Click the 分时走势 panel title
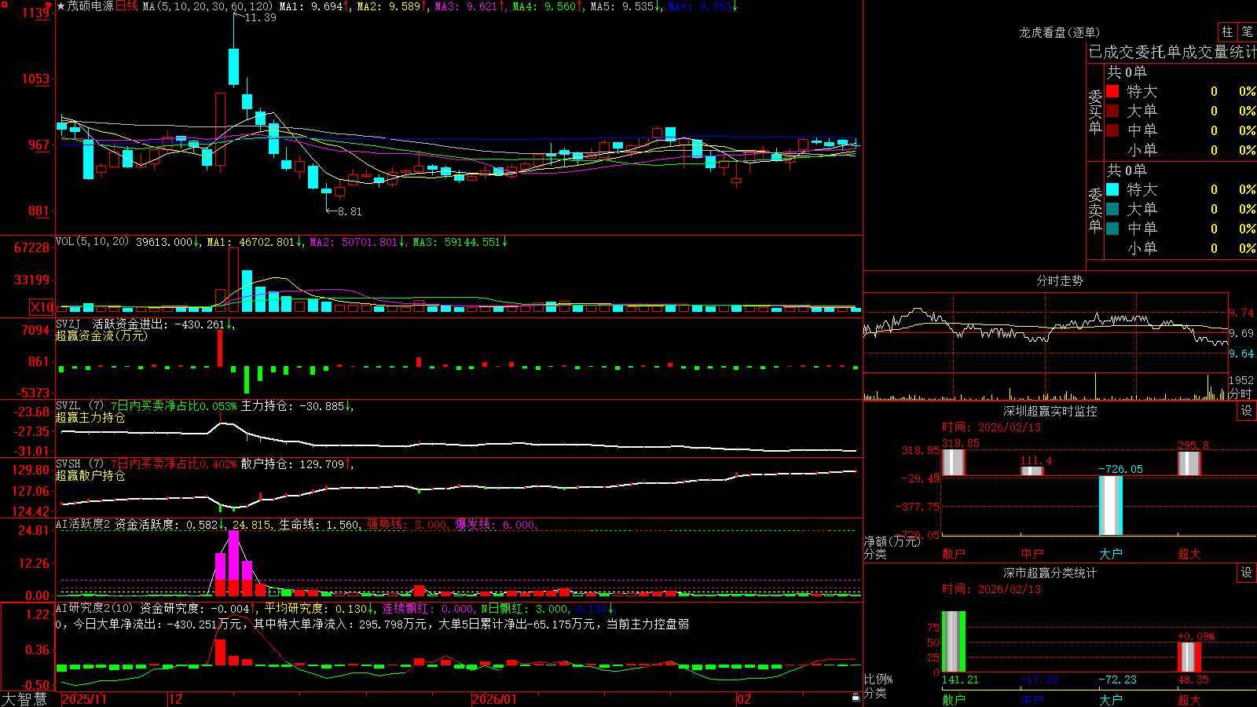Screen dimensions: 1257x707 click(x=1059, y=280)
